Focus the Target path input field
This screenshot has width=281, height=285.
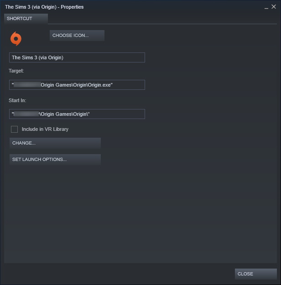[x=77, y=85]
